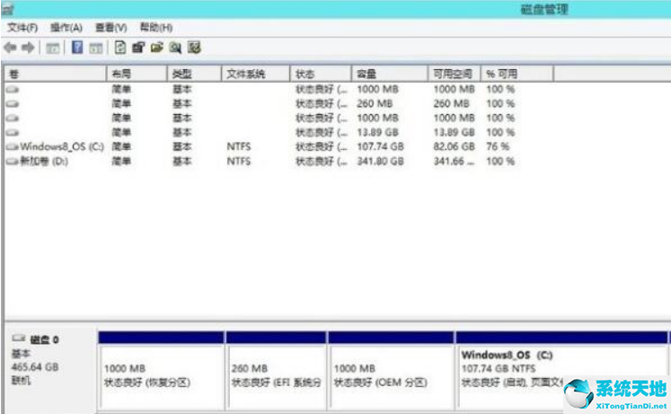Viewport: 671px width, 414px height.
Task: Sort by the 状态 column header
Action: coord(321,74)
